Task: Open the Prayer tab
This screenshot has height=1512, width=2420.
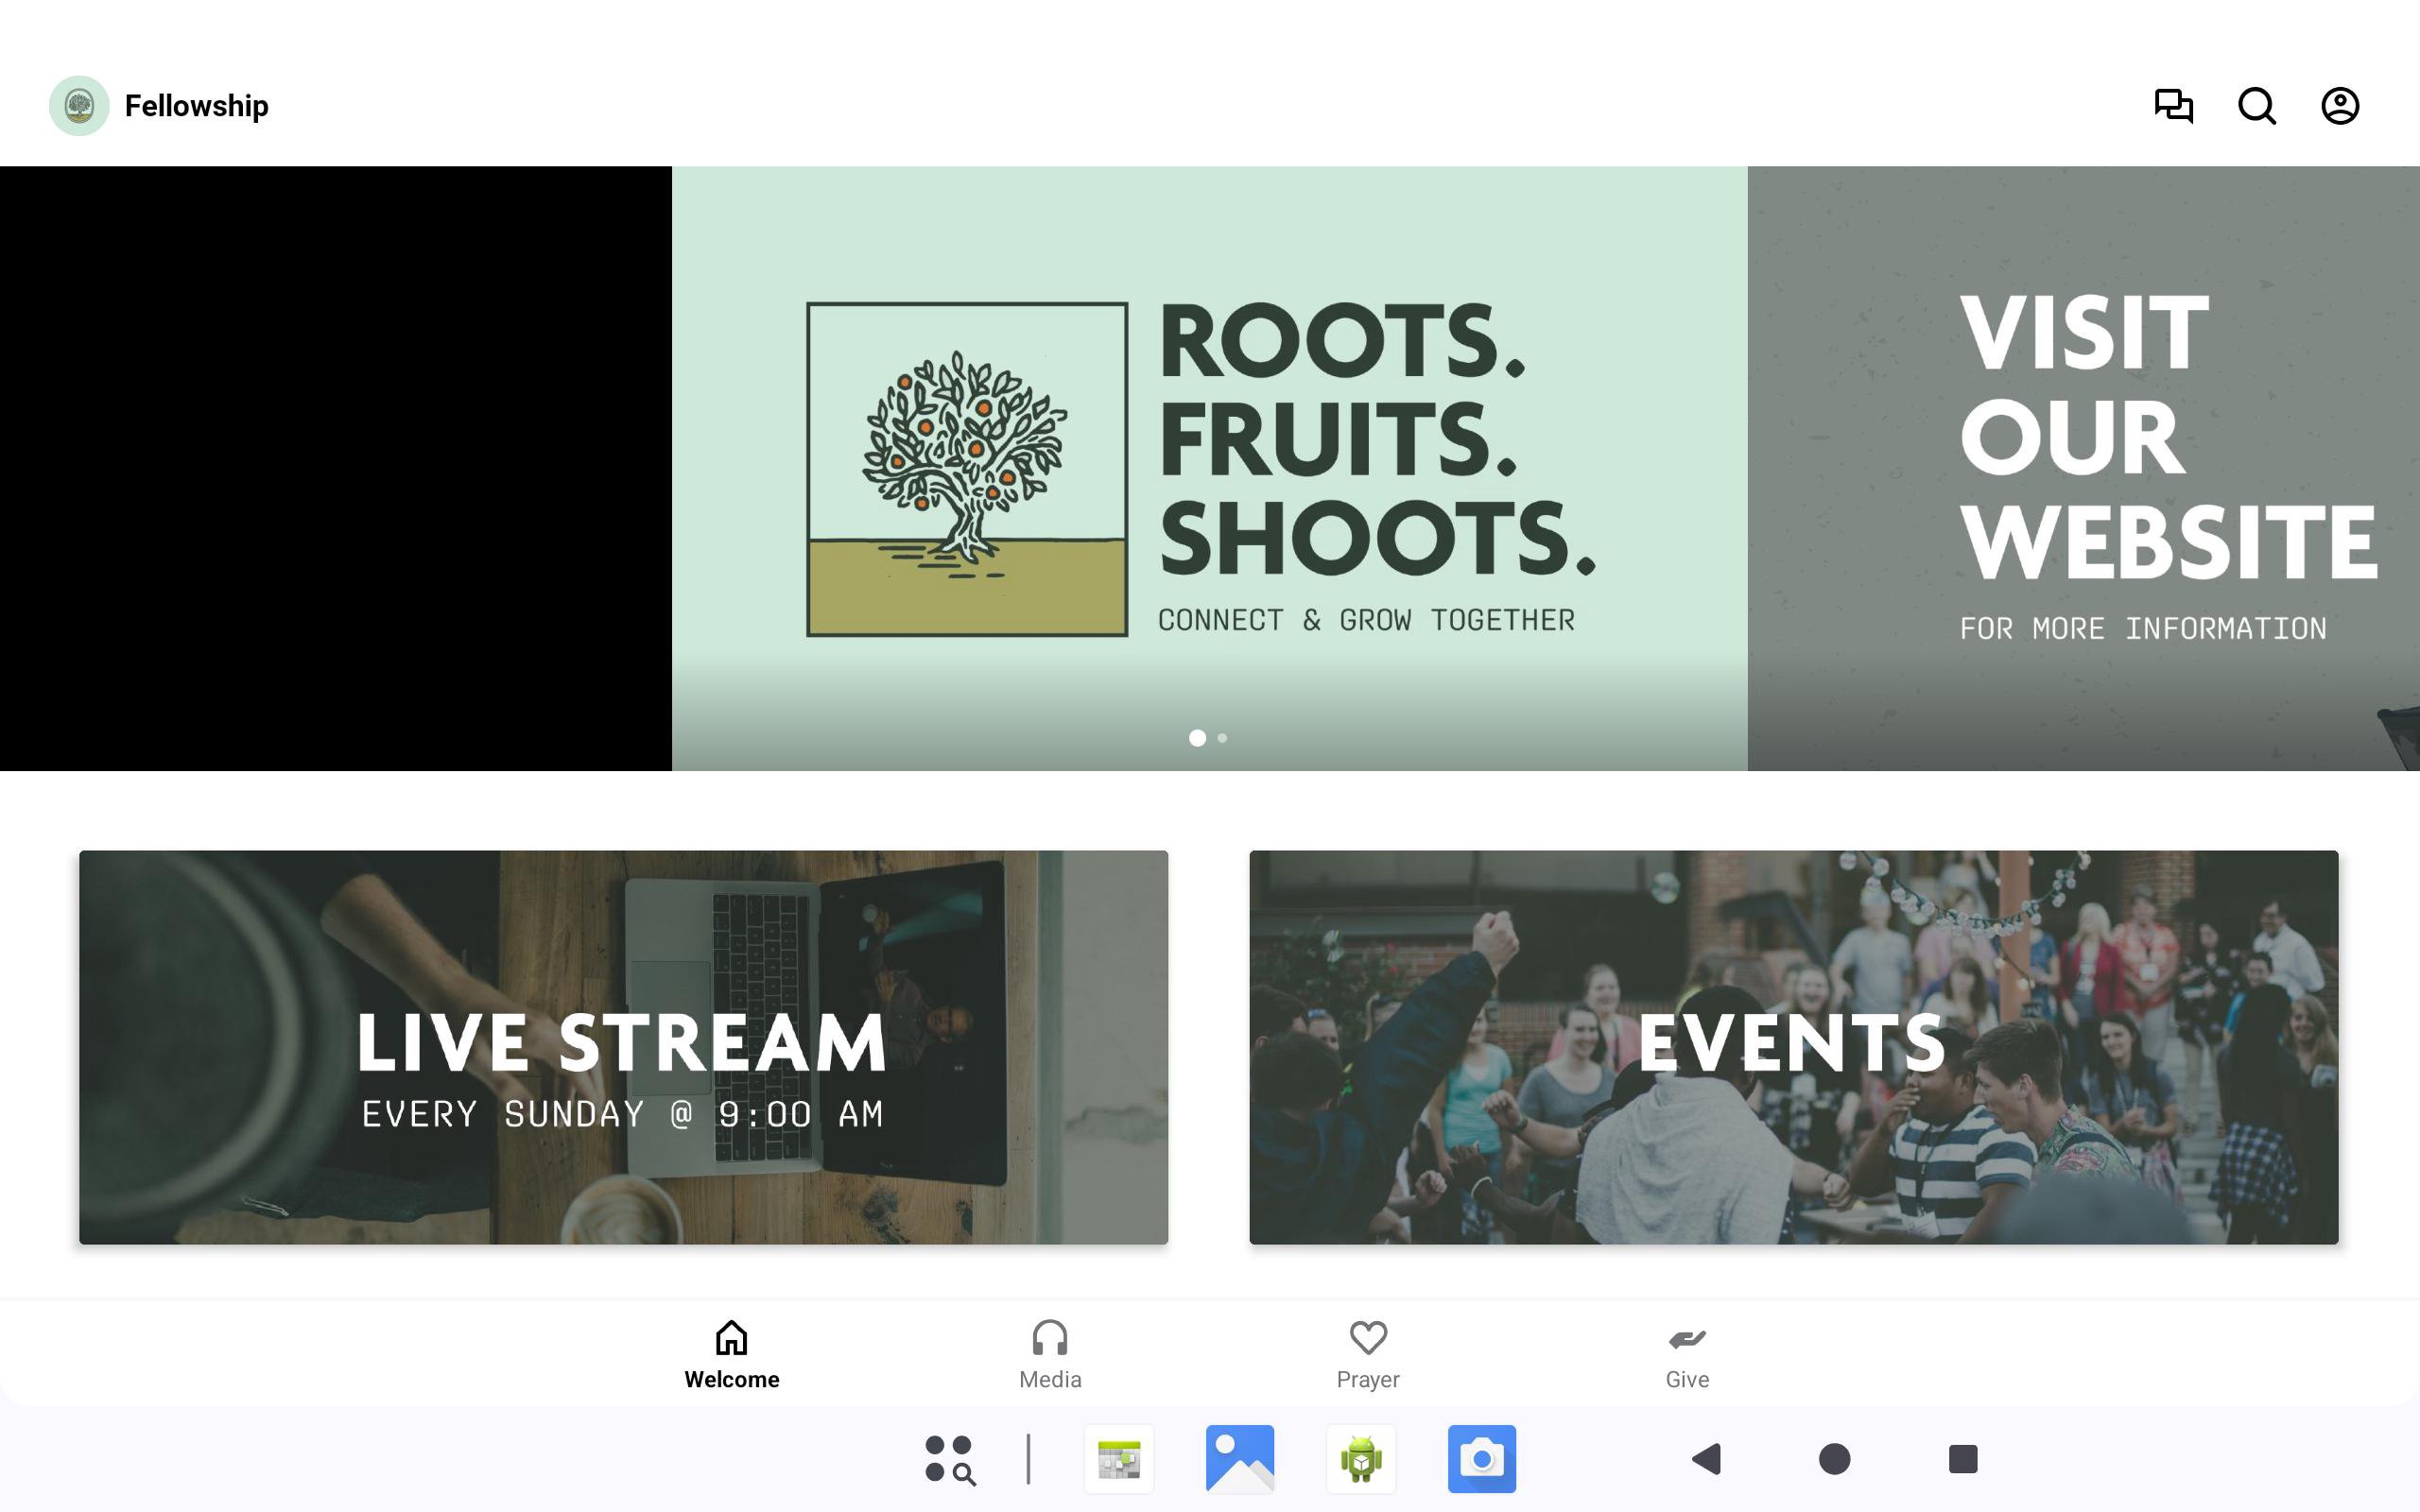Action: 1367,1354
